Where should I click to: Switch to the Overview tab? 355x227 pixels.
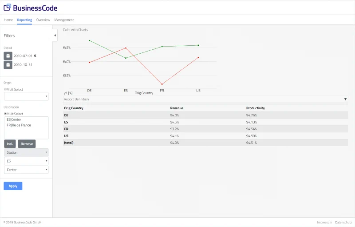click(43, 20)
